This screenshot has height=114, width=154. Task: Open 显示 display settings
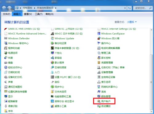click(9, 96)
